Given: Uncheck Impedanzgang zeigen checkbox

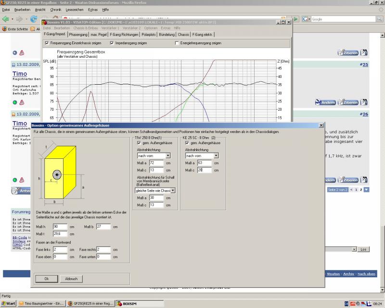Looking at the screenshot, I should (112, 43).
